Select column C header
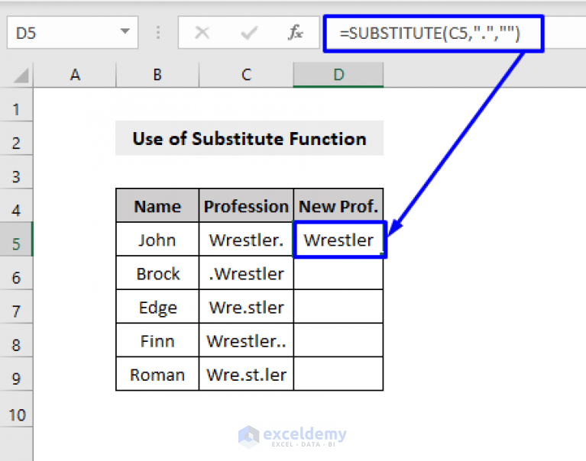The width and height of the screenshot is (586, 461). coord(246,75)
